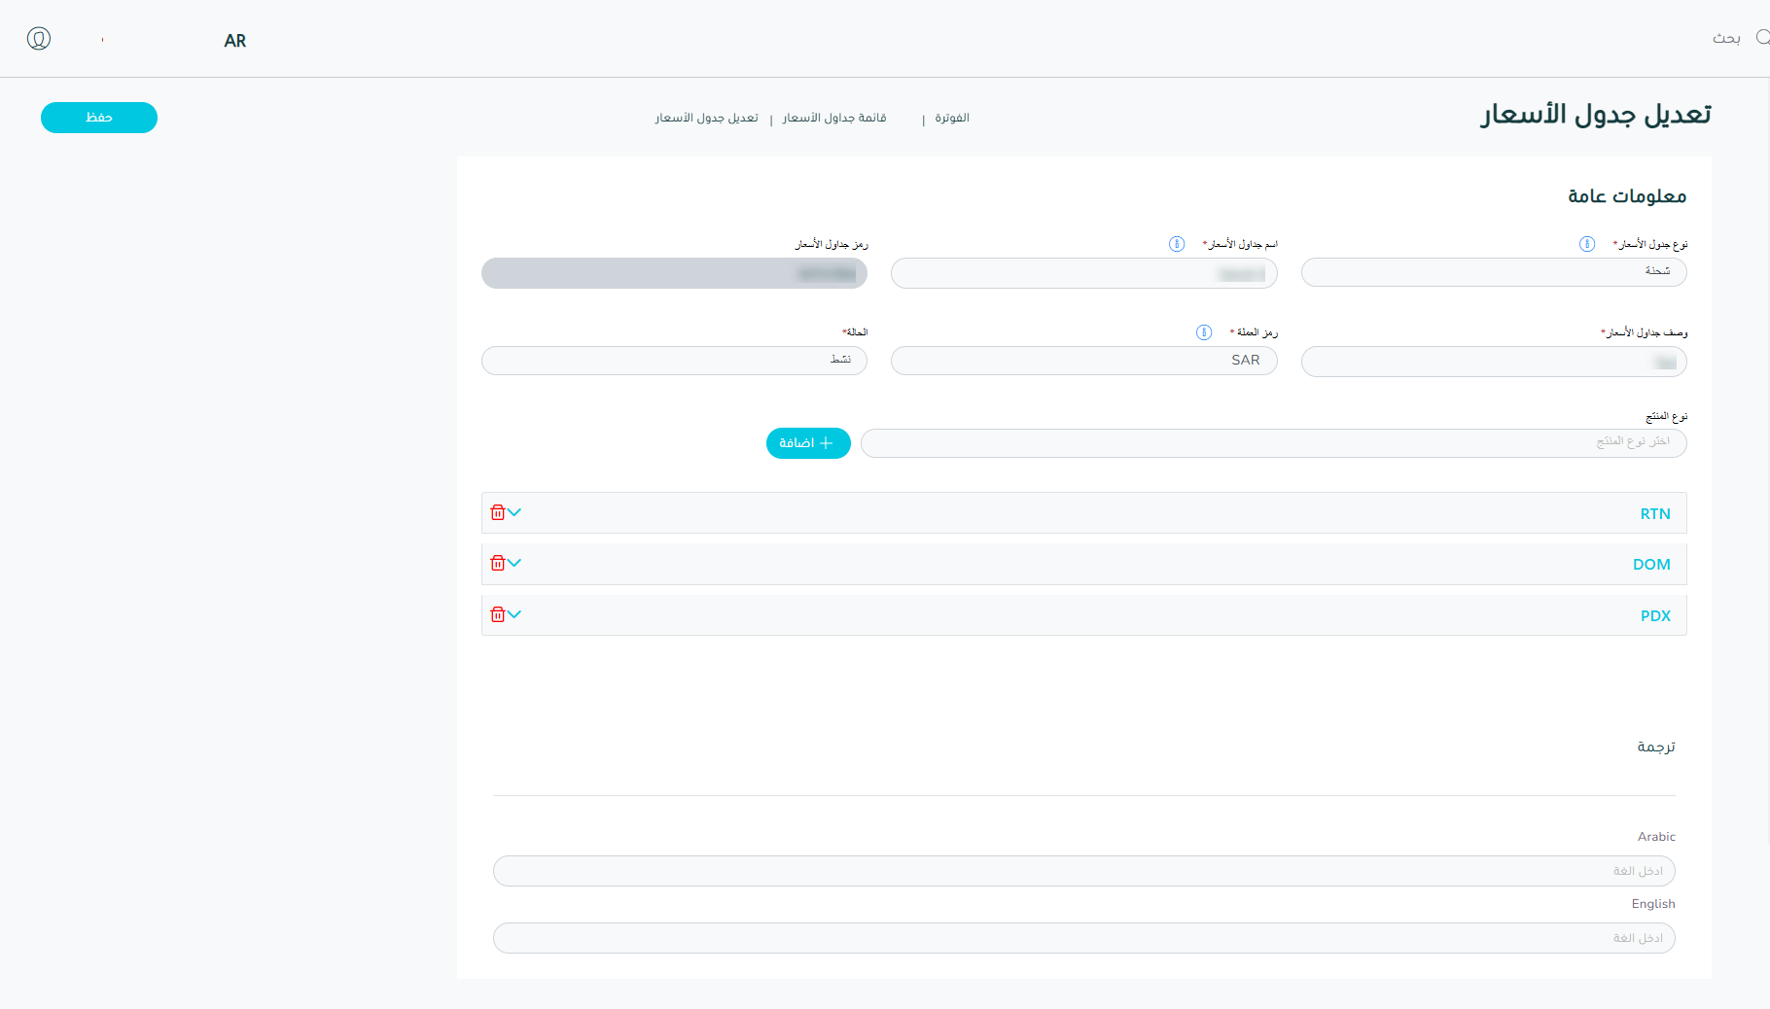Delete the PDX product row

[x=497, y=614]
